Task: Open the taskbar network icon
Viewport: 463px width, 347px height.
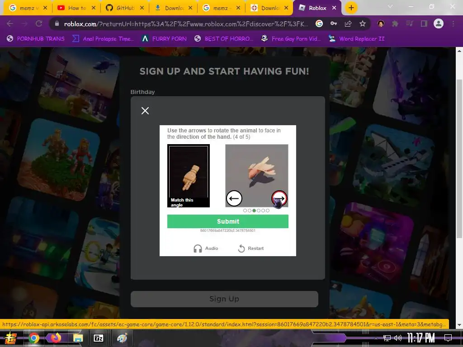Action: (x=387, y=338)
